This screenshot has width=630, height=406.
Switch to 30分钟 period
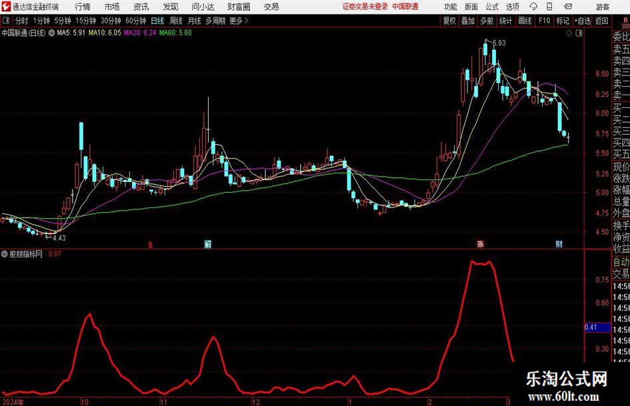(111, 21)
